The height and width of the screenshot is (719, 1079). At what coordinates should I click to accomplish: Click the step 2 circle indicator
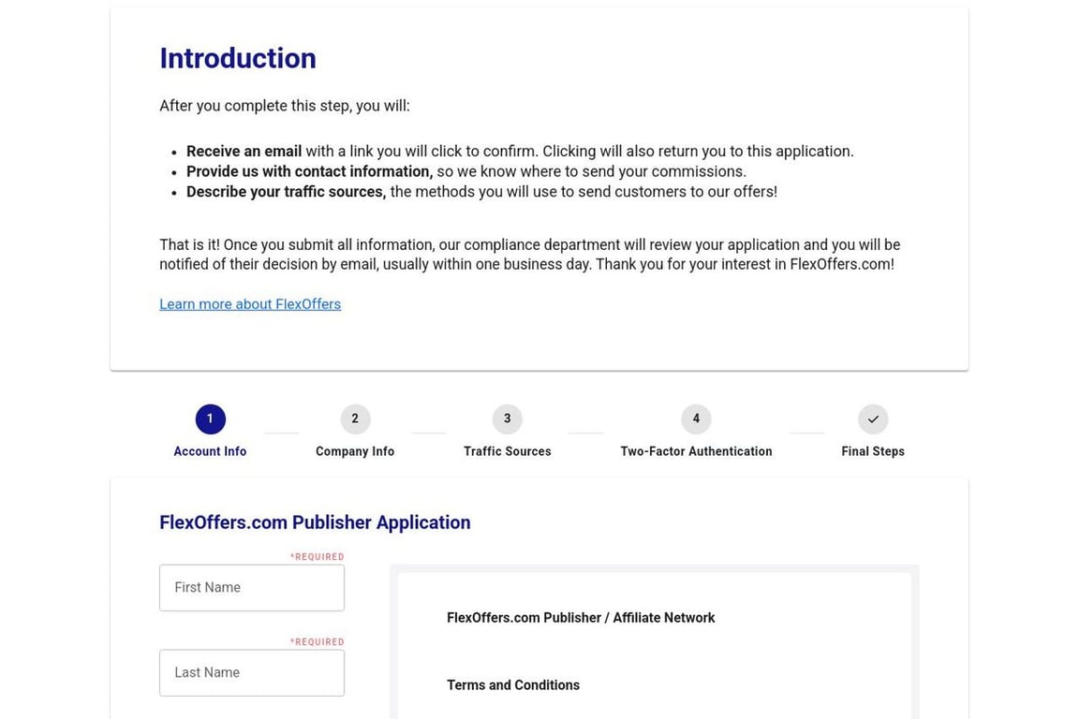(355, 418)
